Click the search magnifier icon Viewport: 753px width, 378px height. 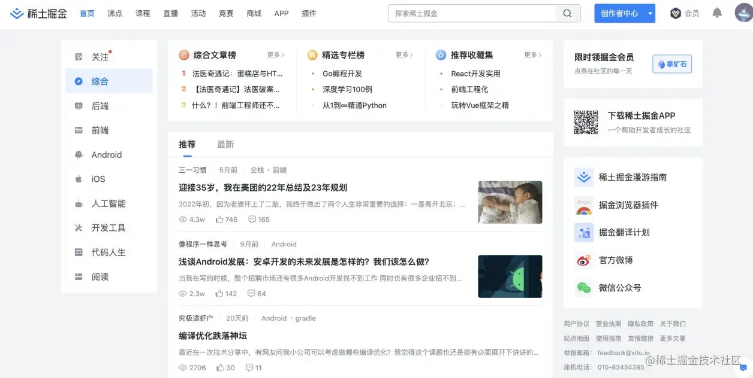567,13
